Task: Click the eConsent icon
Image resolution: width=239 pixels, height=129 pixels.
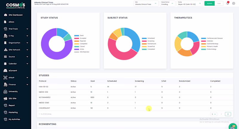Action: coord(5,71)
